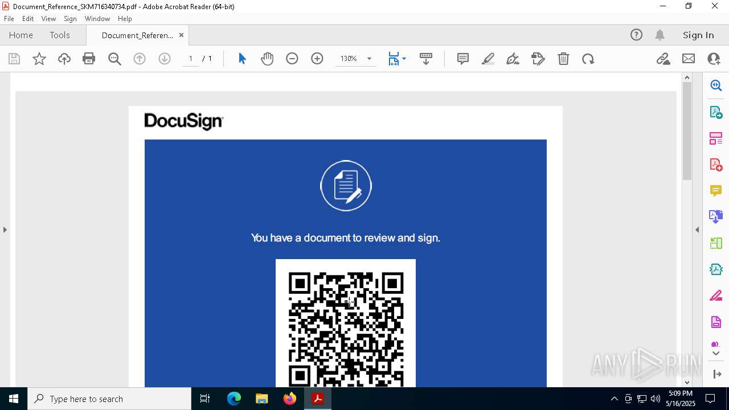Open Export PDF in right pane
Screen dimensions: 729x410
716,112
